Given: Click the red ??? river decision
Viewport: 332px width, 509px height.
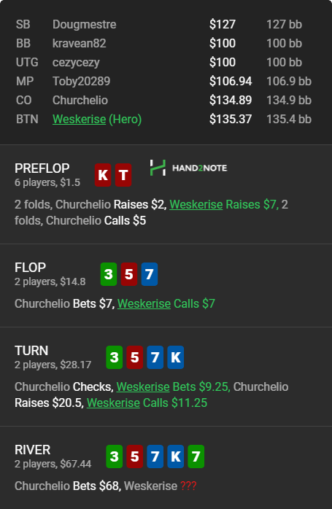Looking at the screenshot, I should pyautogui.click(x=188, y=486).
